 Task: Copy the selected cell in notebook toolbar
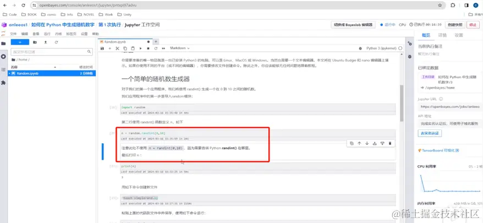pyautogui.click(x=125, y=48)
